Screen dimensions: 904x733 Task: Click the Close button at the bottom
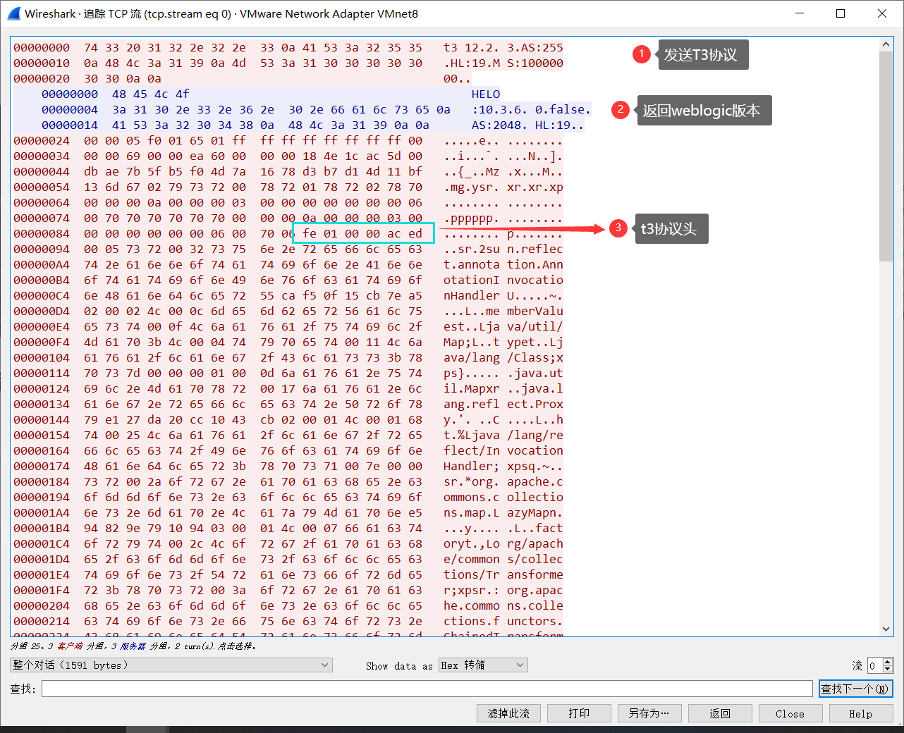coord(790,713)
